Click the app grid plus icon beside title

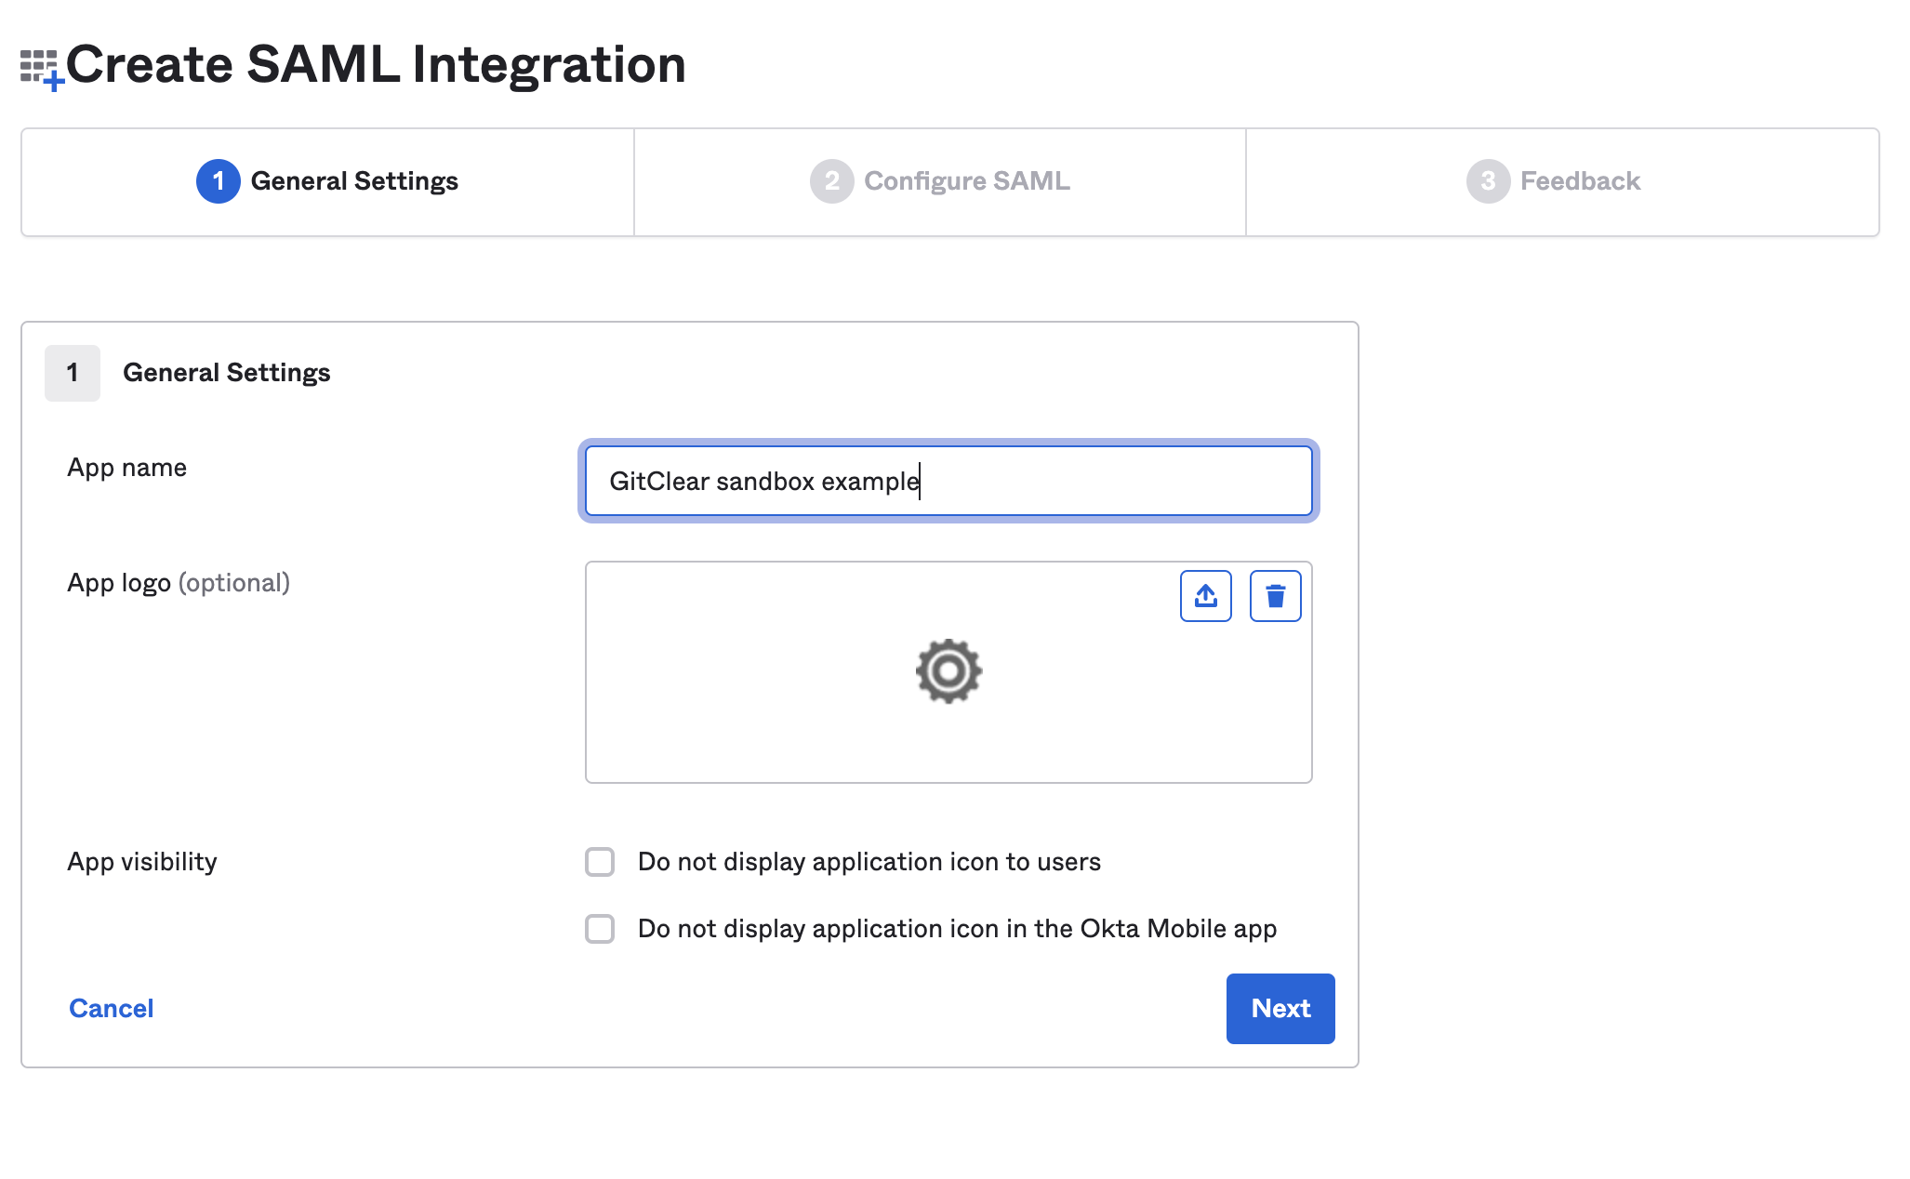click(41, 70)
